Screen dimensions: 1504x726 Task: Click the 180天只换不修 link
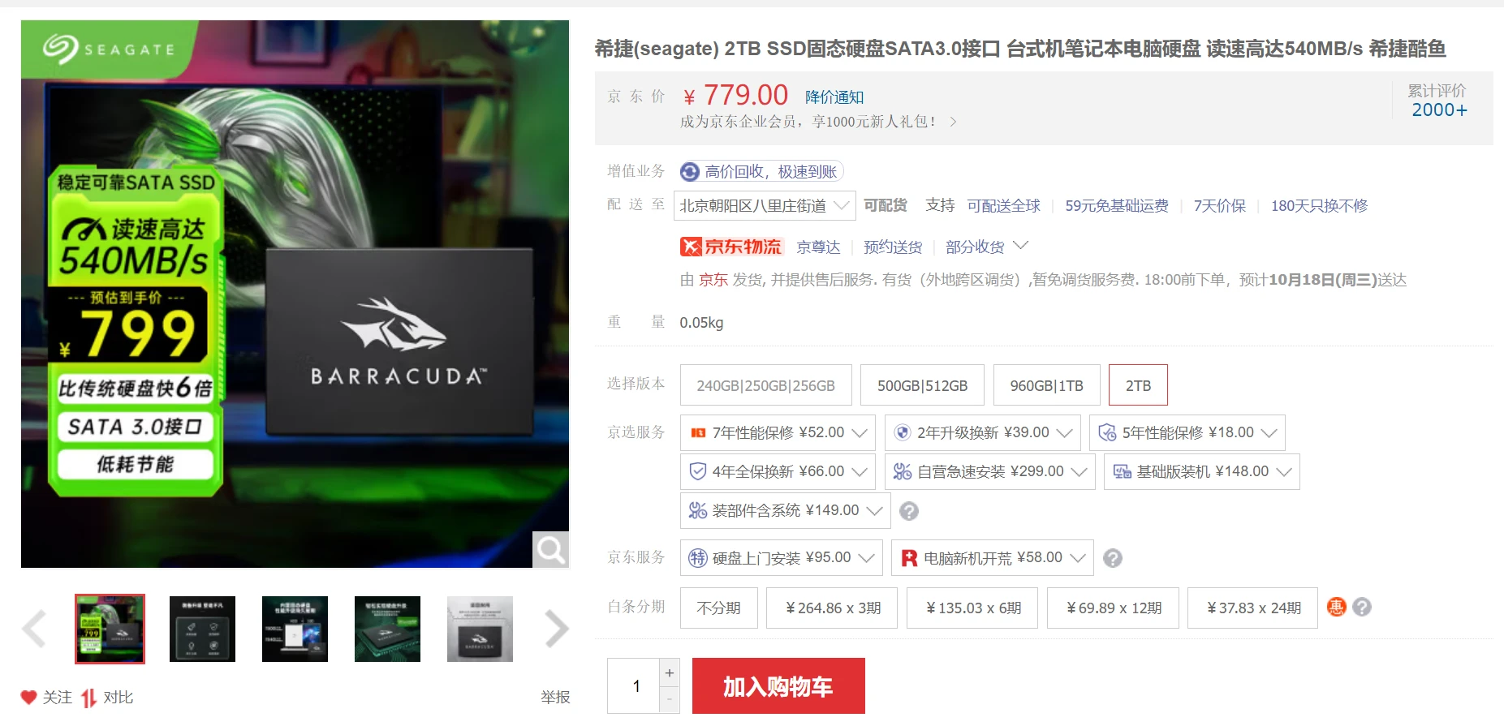[x=1319, y=206]
